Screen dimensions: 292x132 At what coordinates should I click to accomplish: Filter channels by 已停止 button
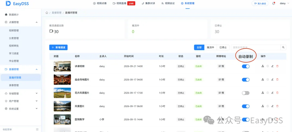[223, 47]
